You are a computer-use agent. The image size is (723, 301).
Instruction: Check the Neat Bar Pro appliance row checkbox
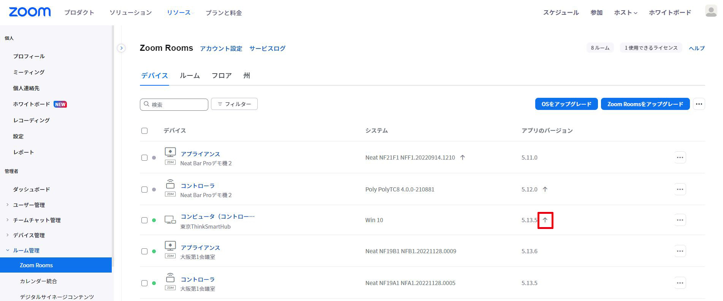point(144,158)
